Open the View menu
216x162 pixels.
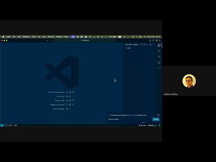(x=34, y=37)
